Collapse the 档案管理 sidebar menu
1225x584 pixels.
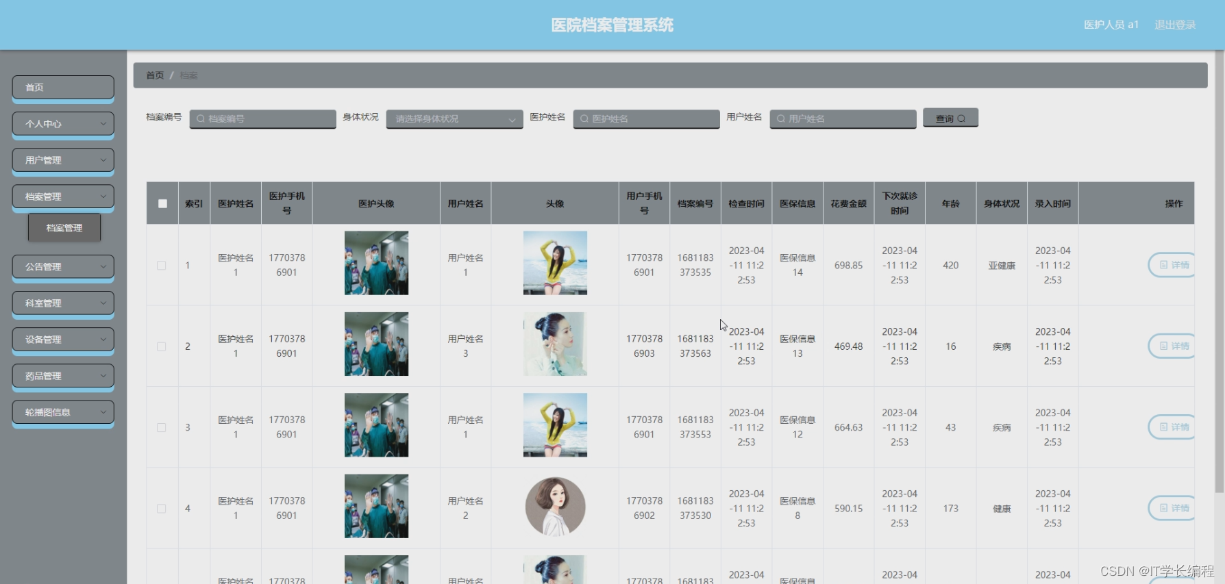click(x=63, y=196)
